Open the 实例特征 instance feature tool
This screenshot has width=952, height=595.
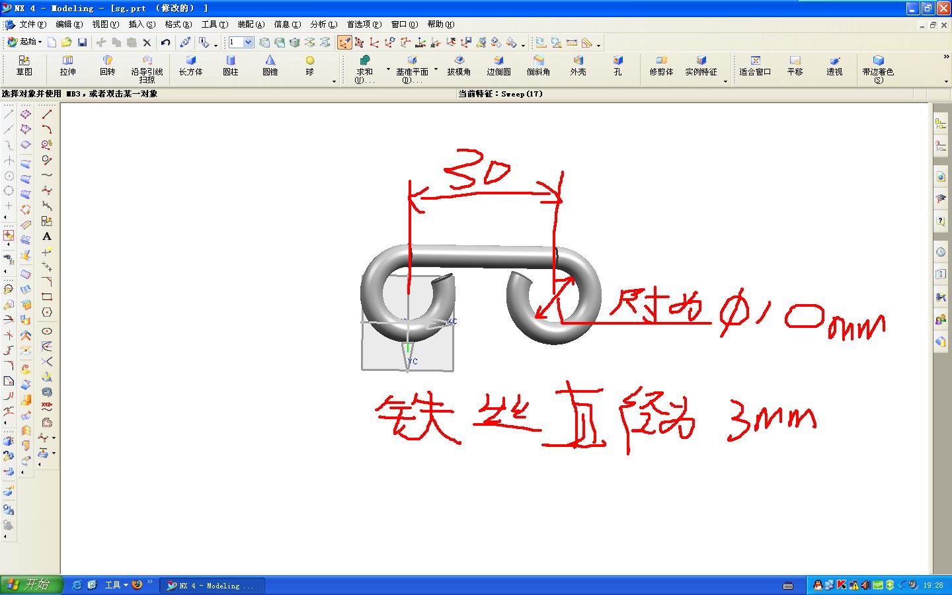click(x=701, y=65)
